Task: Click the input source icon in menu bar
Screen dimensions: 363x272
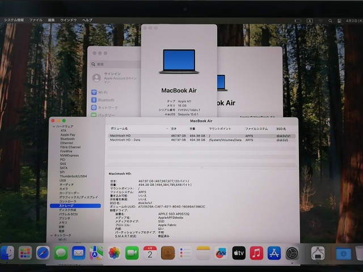Action: (x=310, y=21)
